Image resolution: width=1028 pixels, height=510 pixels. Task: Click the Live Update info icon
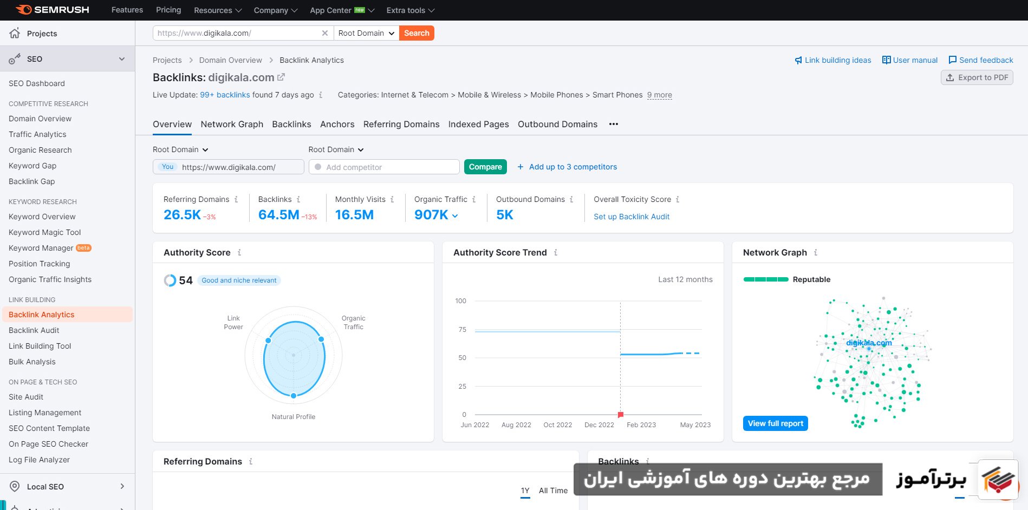[x=321, y=95]
